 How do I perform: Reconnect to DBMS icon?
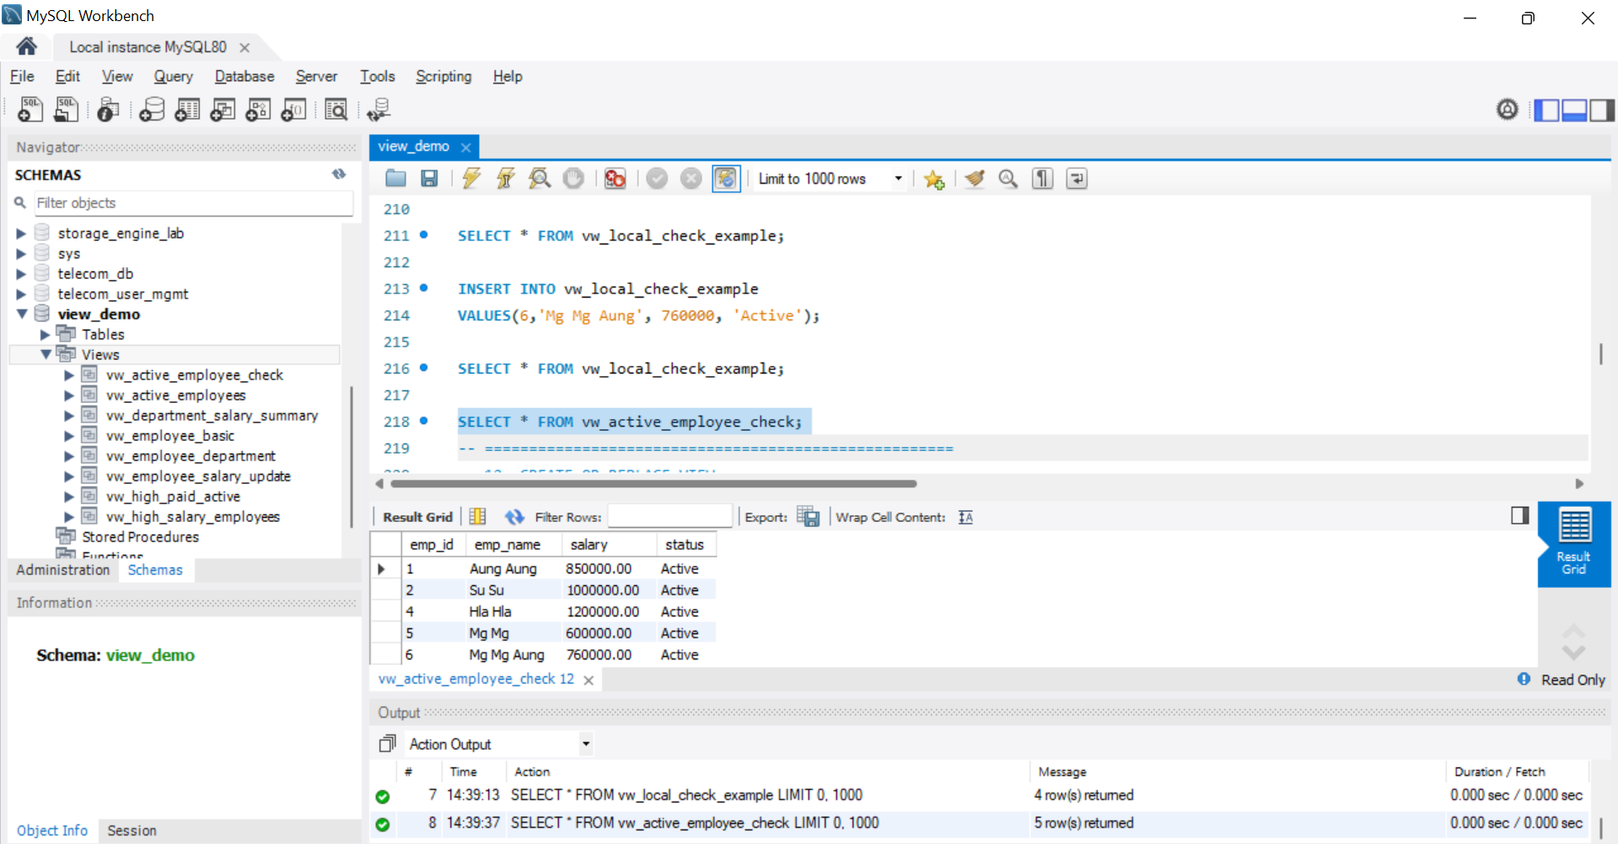coord(379,110)
